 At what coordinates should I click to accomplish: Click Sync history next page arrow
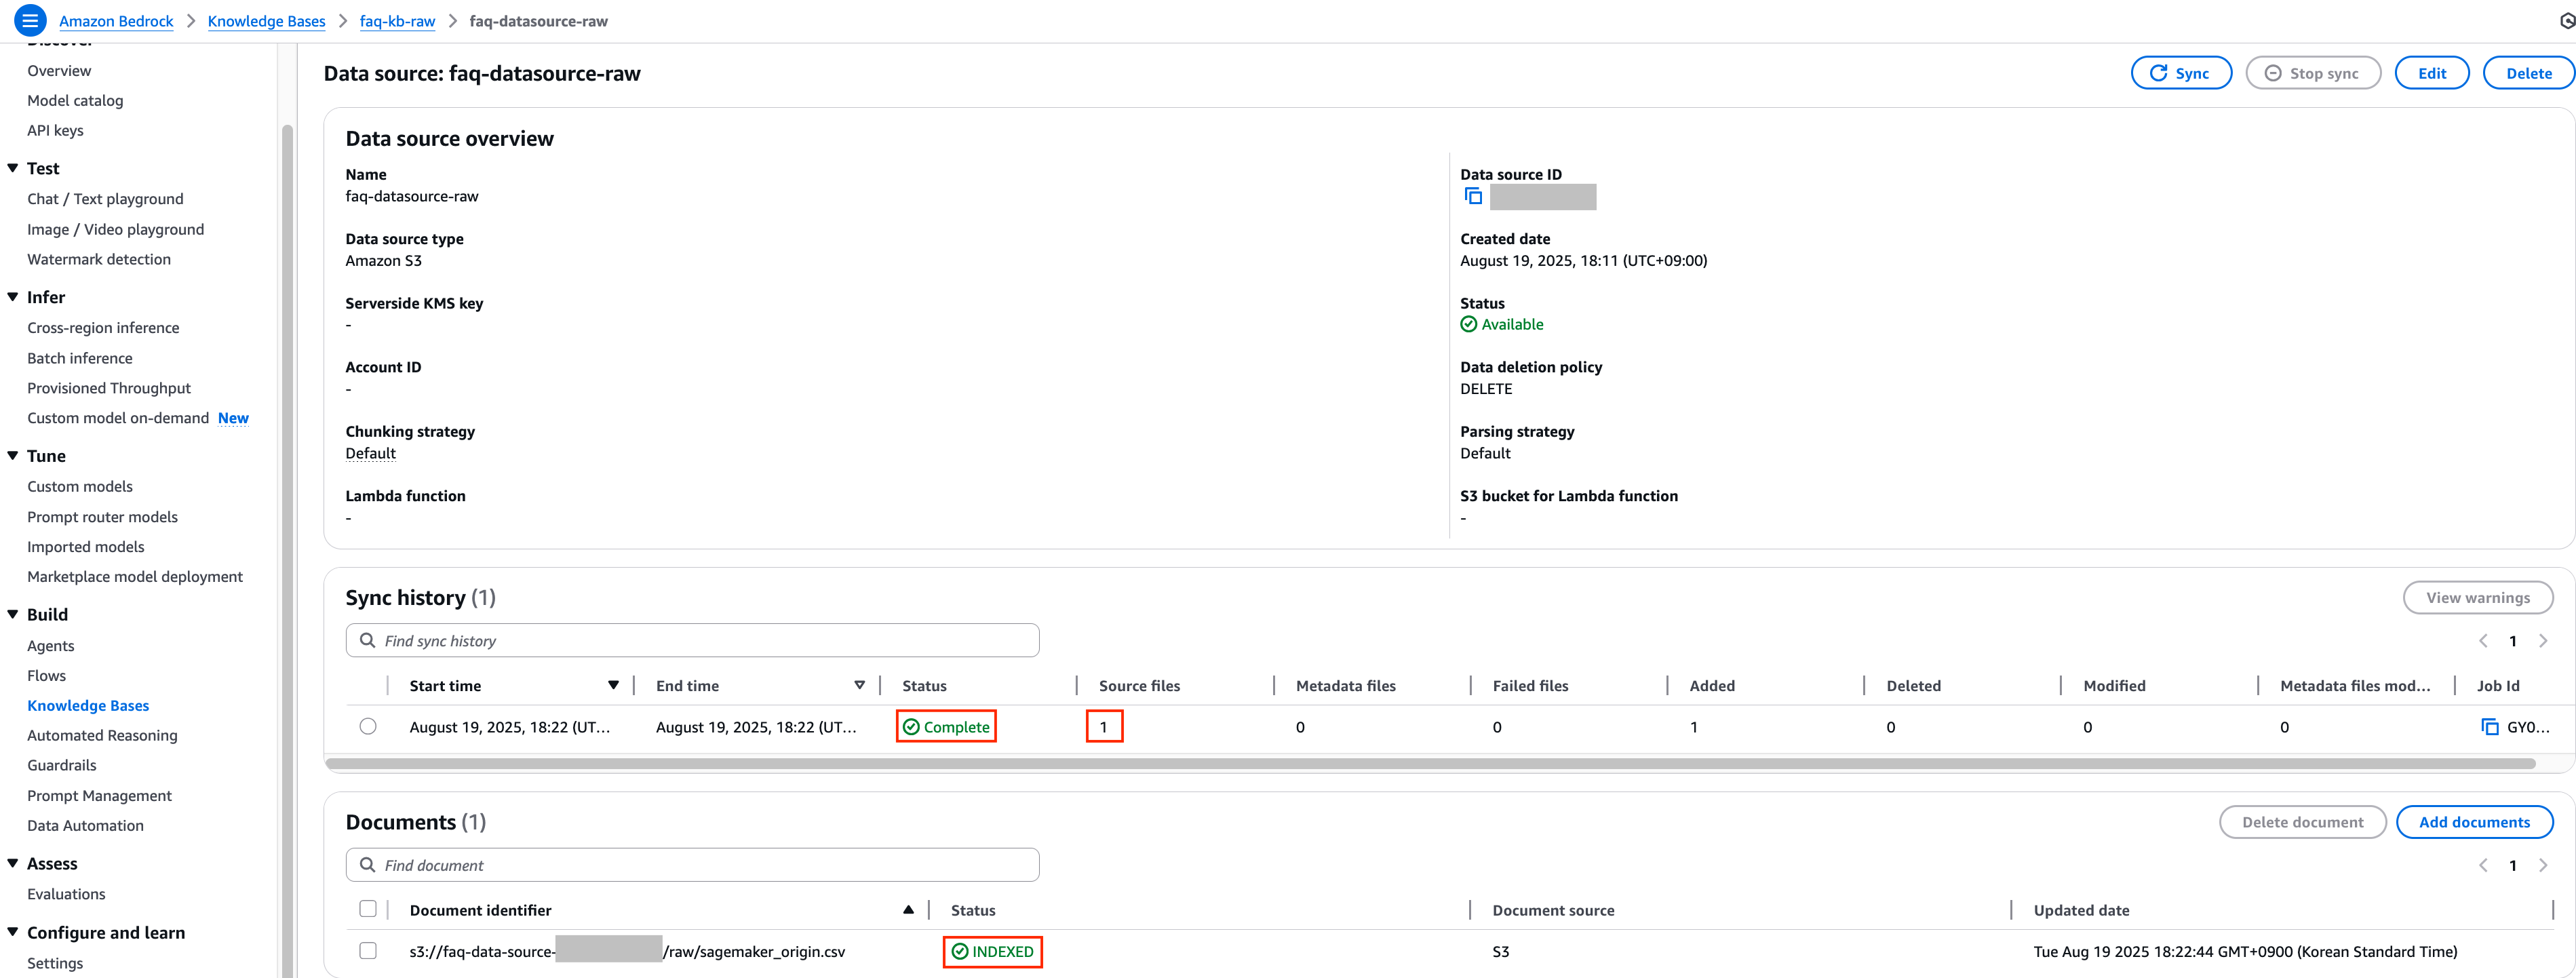tap(2543, 641)
